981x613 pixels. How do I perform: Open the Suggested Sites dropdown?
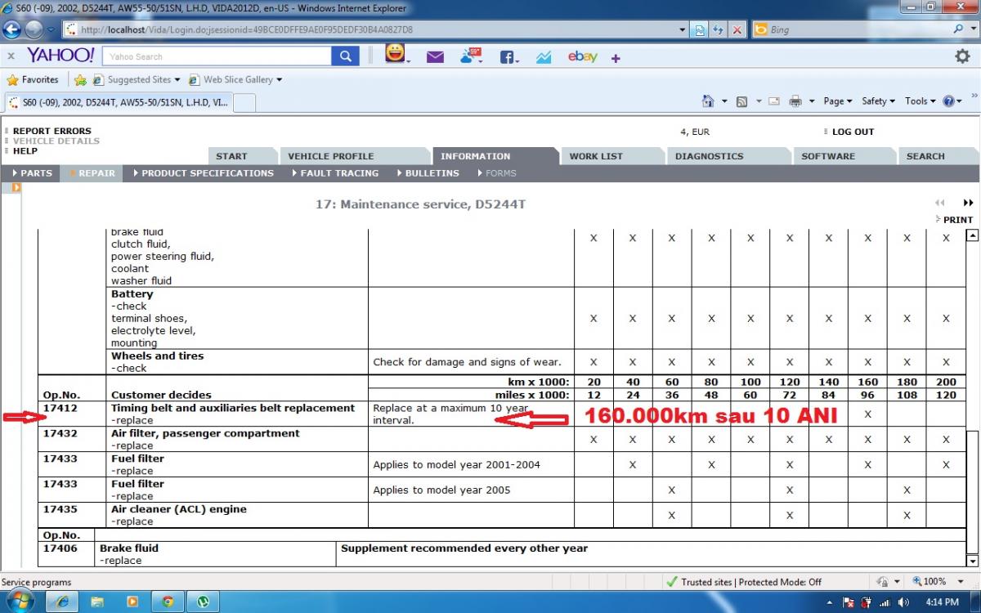pos(177,80)
